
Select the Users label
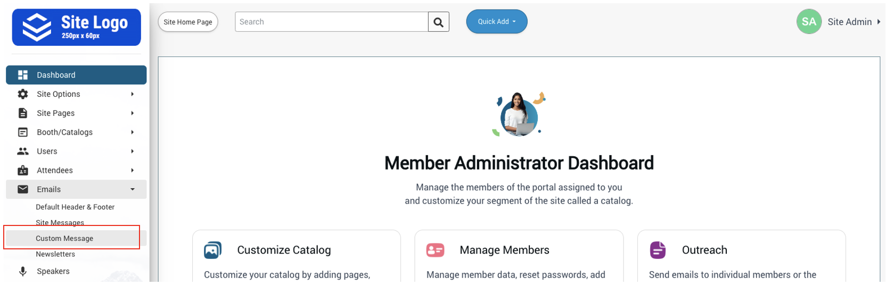(x=47, y=152)
